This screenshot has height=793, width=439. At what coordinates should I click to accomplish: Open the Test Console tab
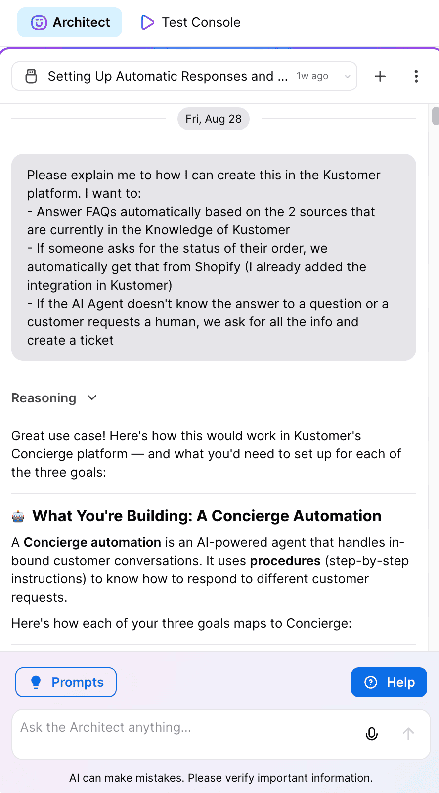[191, 22]
